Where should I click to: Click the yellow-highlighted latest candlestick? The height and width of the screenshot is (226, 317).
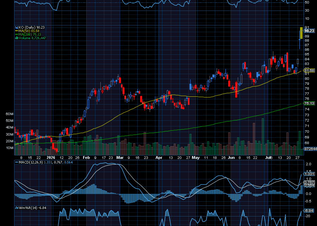[x=302, y=33]
